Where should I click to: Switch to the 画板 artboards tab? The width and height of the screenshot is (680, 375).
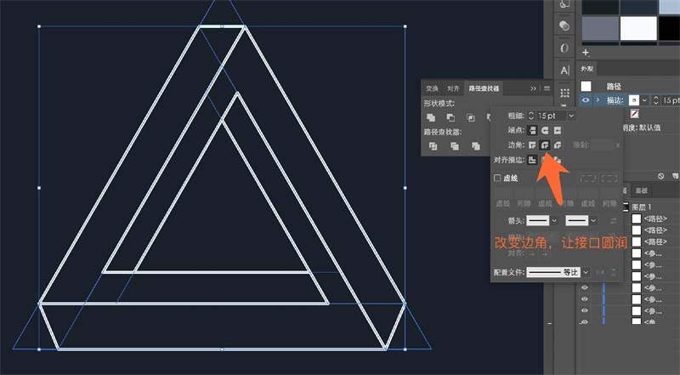coord(642,190)
